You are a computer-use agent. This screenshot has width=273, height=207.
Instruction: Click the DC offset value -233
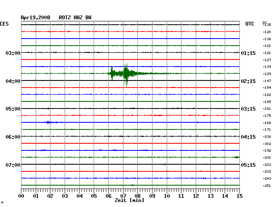(267, 165)
